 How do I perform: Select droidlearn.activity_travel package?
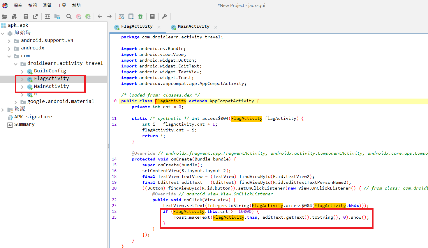65,63
